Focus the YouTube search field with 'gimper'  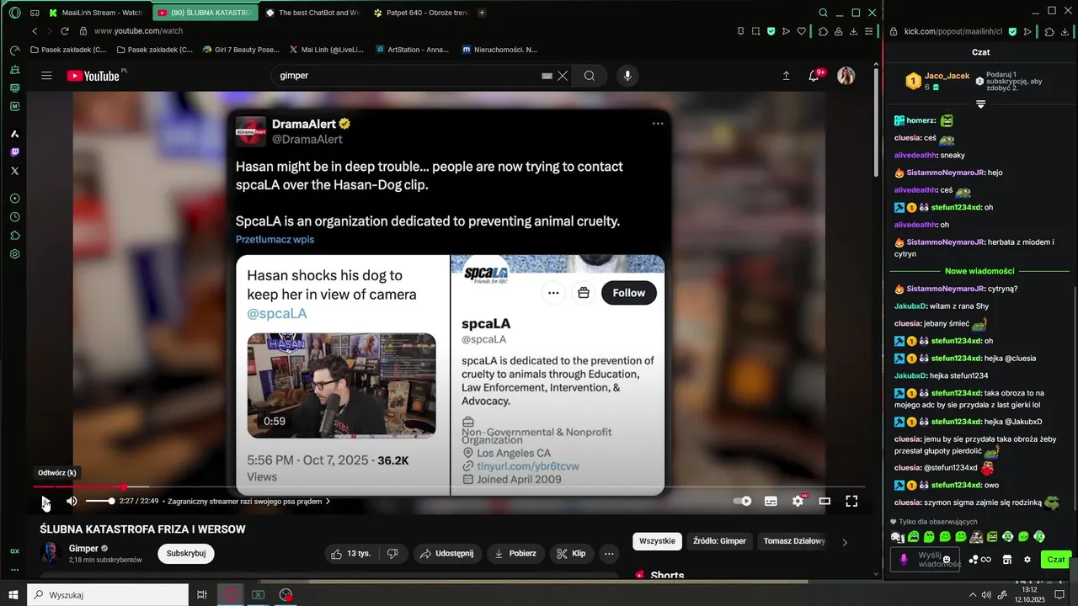click(408, 76)
